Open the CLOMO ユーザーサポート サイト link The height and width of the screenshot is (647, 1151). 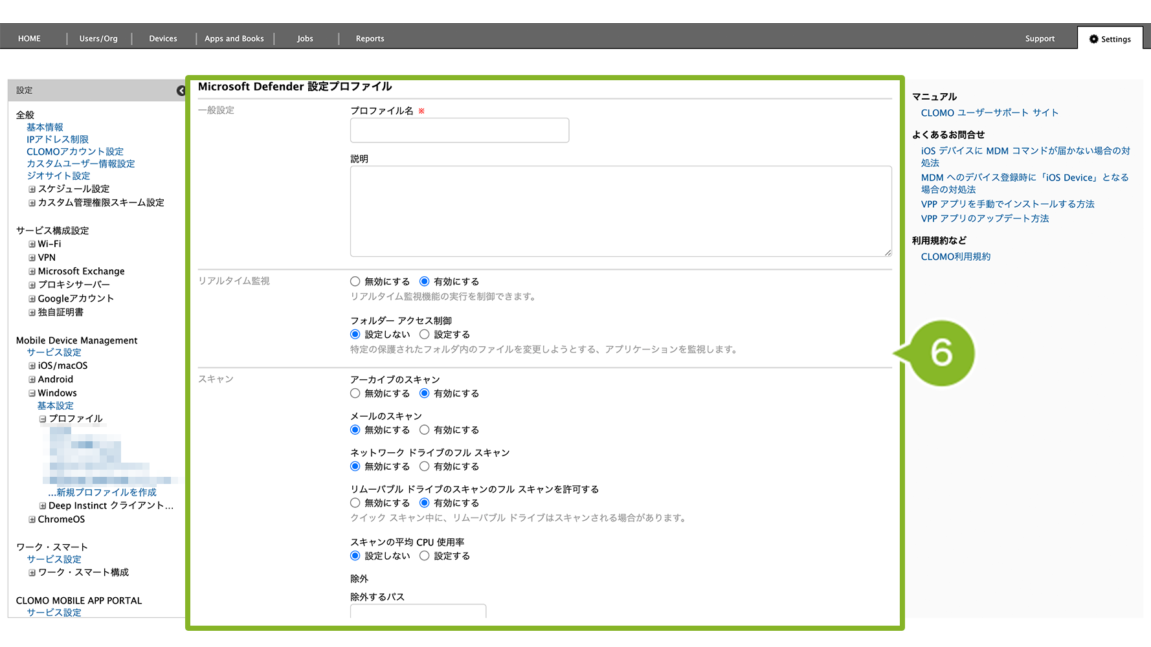point(989,113)
